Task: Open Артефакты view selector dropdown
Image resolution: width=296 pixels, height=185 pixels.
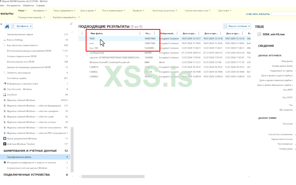Action: (22, 26)
